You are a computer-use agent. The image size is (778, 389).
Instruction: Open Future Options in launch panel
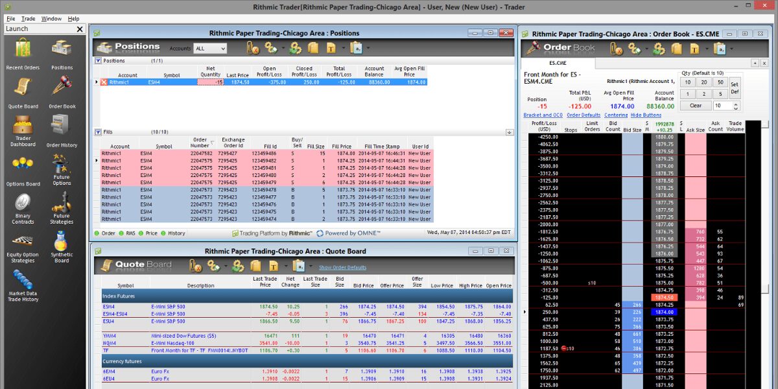pyautogui.click(x=62, y=170)
